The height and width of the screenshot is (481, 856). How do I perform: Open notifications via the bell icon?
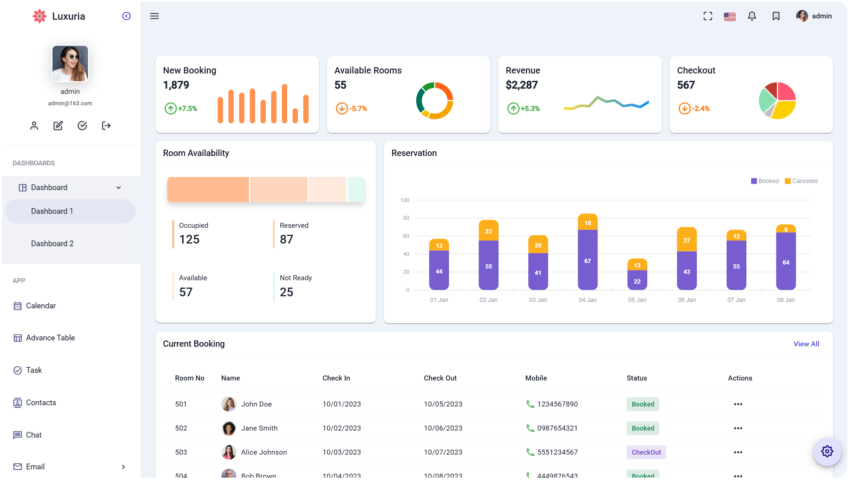752,16
